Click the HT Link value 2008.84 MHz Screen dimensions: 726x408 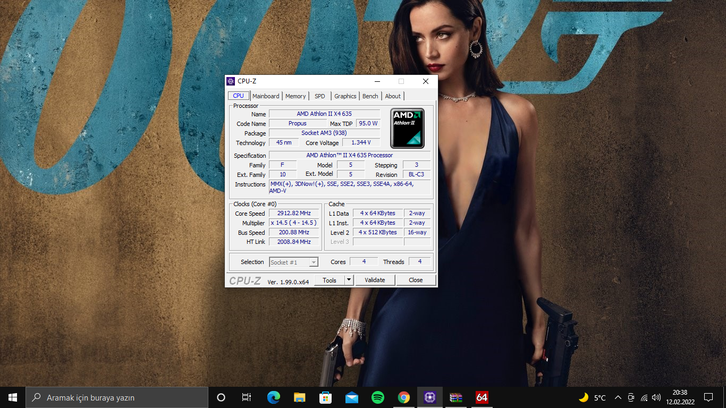(x=294, y=242)
